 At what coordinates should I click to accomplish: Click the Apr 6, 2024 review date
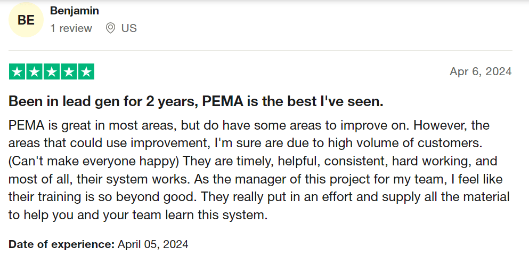coord(481,71)
